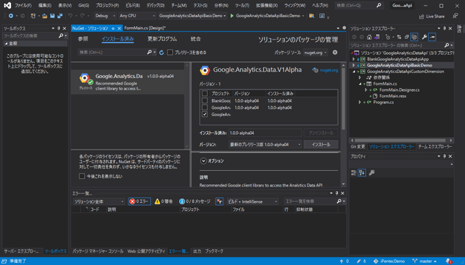Uncheck the checked GoogleAn project row
The image size is (465, 265).
click(x=204, y=114)
